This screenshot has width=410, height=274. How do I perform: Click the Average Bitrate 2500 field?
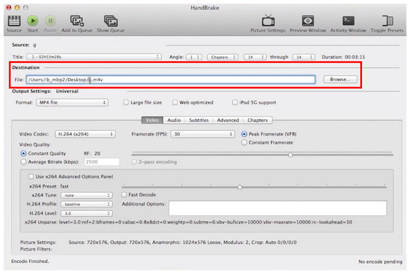point(102,162)
